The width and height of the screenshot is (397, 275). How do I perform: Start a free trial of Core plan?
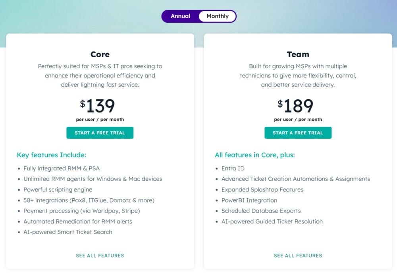[x=100, y=133]
